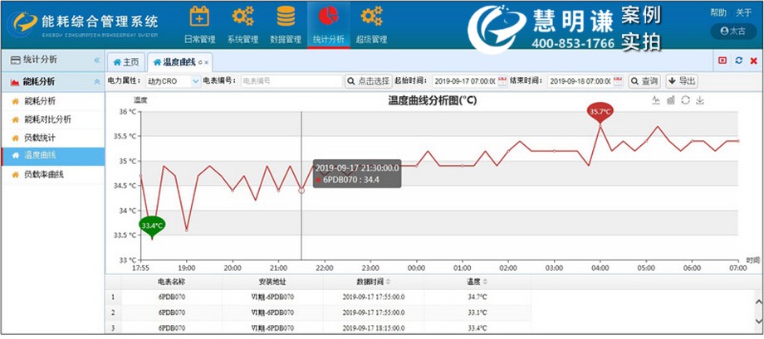764x339 pixels.
Task: Open 日常管理 module in top navigation
Action: tap(198, 23)
